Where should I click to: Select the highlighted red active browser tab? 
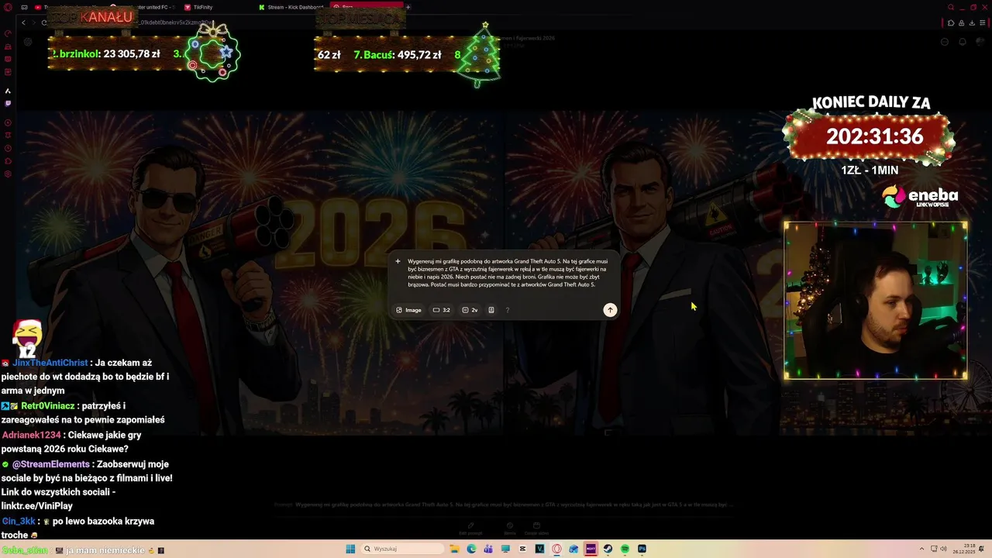366,6
